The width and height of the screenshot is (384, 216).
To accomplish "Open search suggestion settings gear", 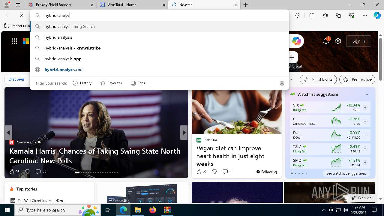I will click(282, 83).
